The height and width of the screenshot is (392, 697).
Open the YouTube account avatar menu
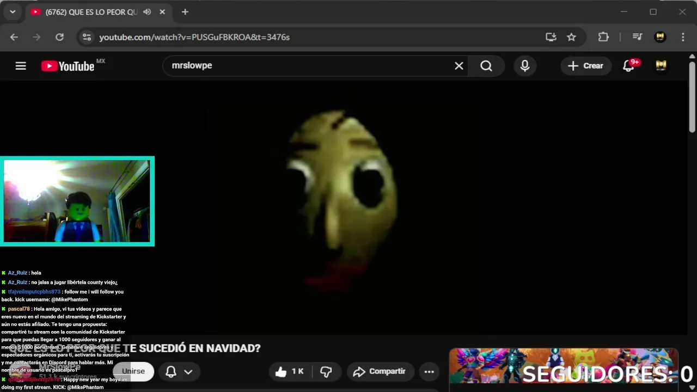pos(661,66)
